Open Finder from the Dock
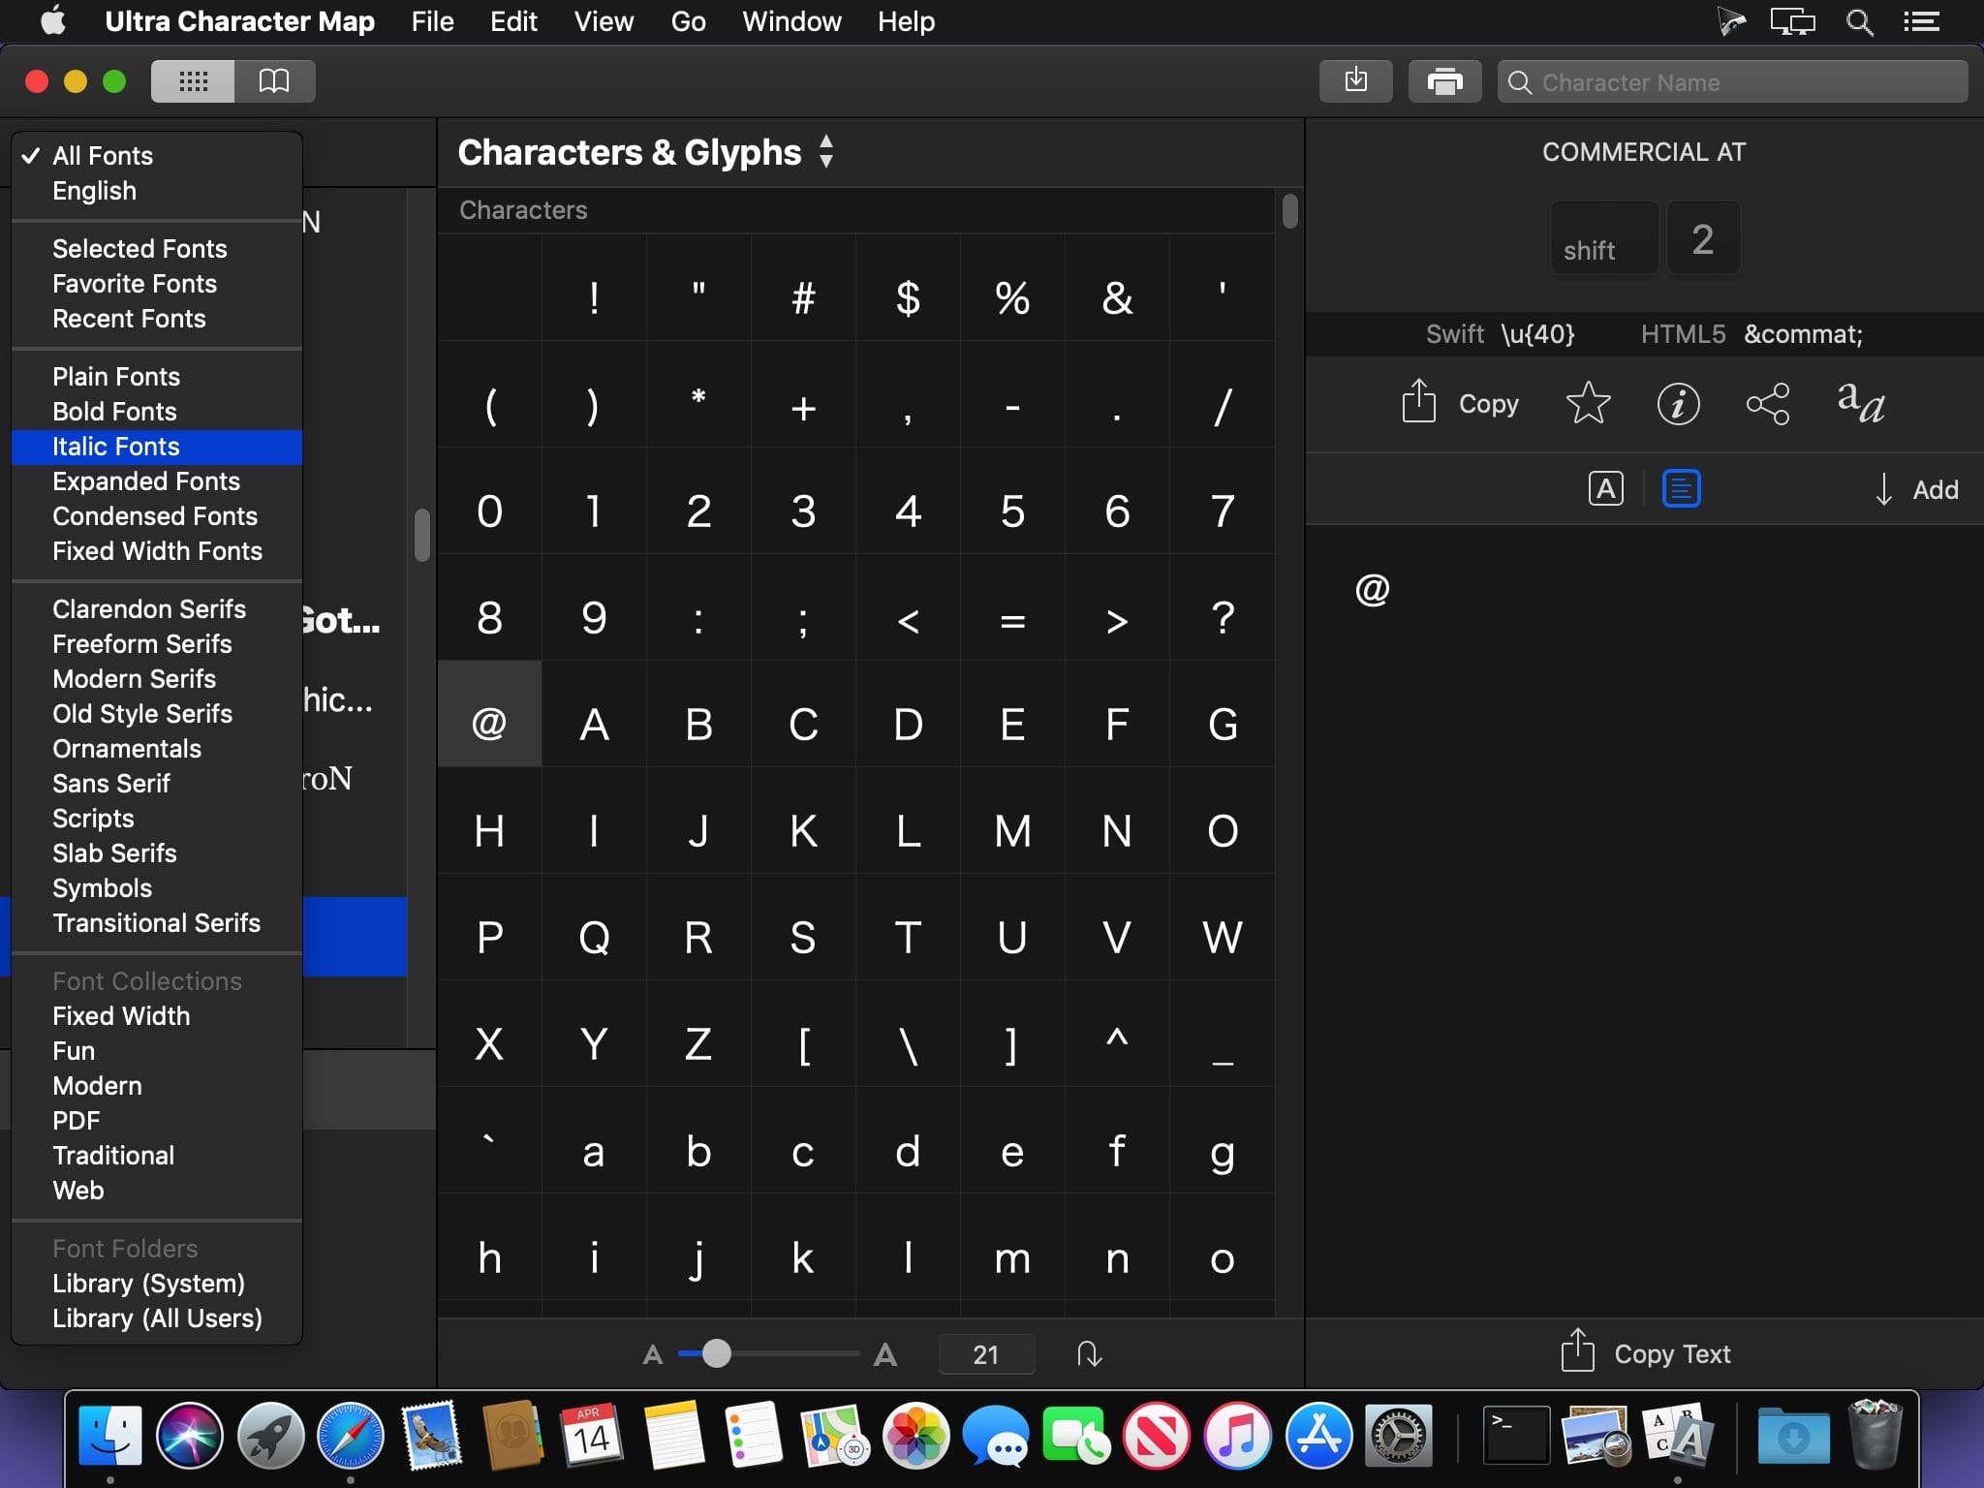This screenshot has height=1488, width=1984. pos(109,1435)
